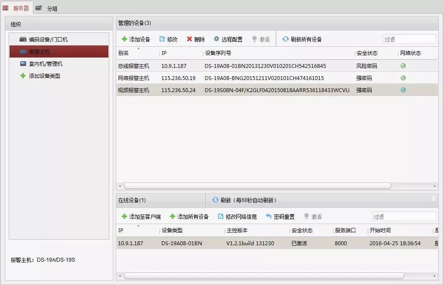The width and height of the screenshot is (444, 285).
Task: Click the 添加设备 green plus icon
Action: [x=124, y=39]
